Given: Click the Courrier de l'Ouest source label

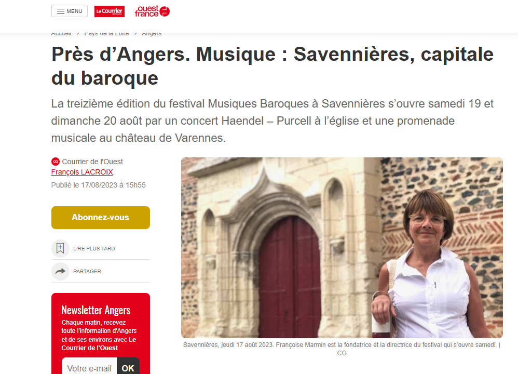Looking at the screenshot, I should pyautogui.click(x=92, y=162).
